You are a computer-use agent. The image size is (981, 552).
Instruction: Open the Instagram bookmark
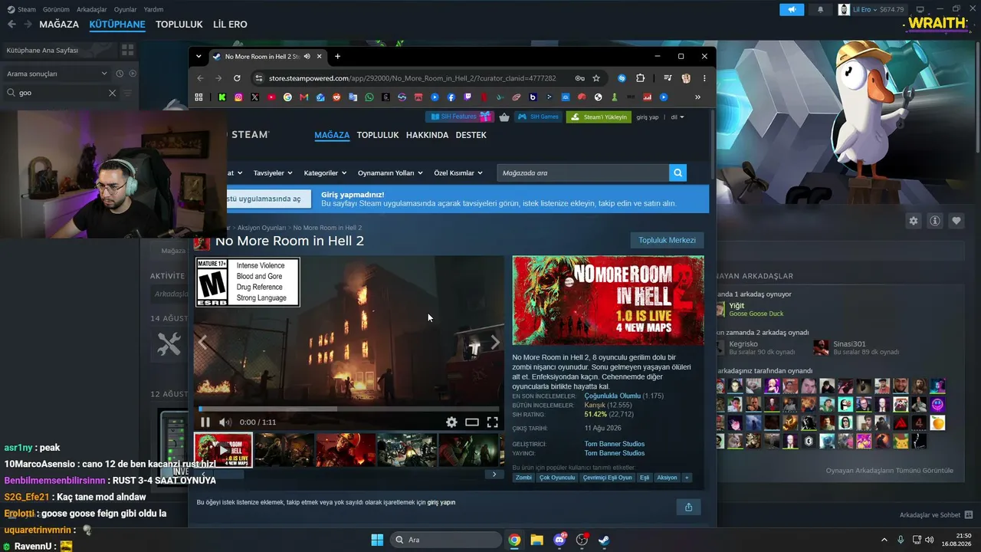[238, 97]
